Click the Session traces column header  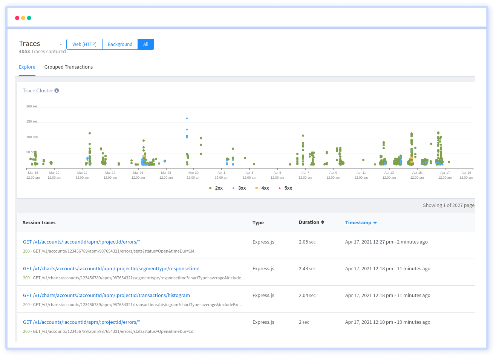point(39,222)
